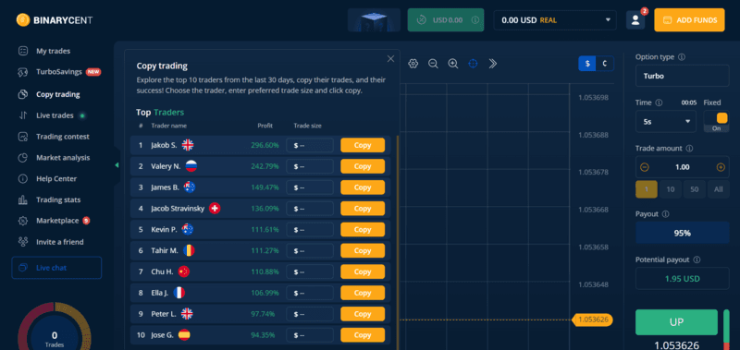Click the Trading stats bar chart icon
The image size is (740, 350).
22,199
